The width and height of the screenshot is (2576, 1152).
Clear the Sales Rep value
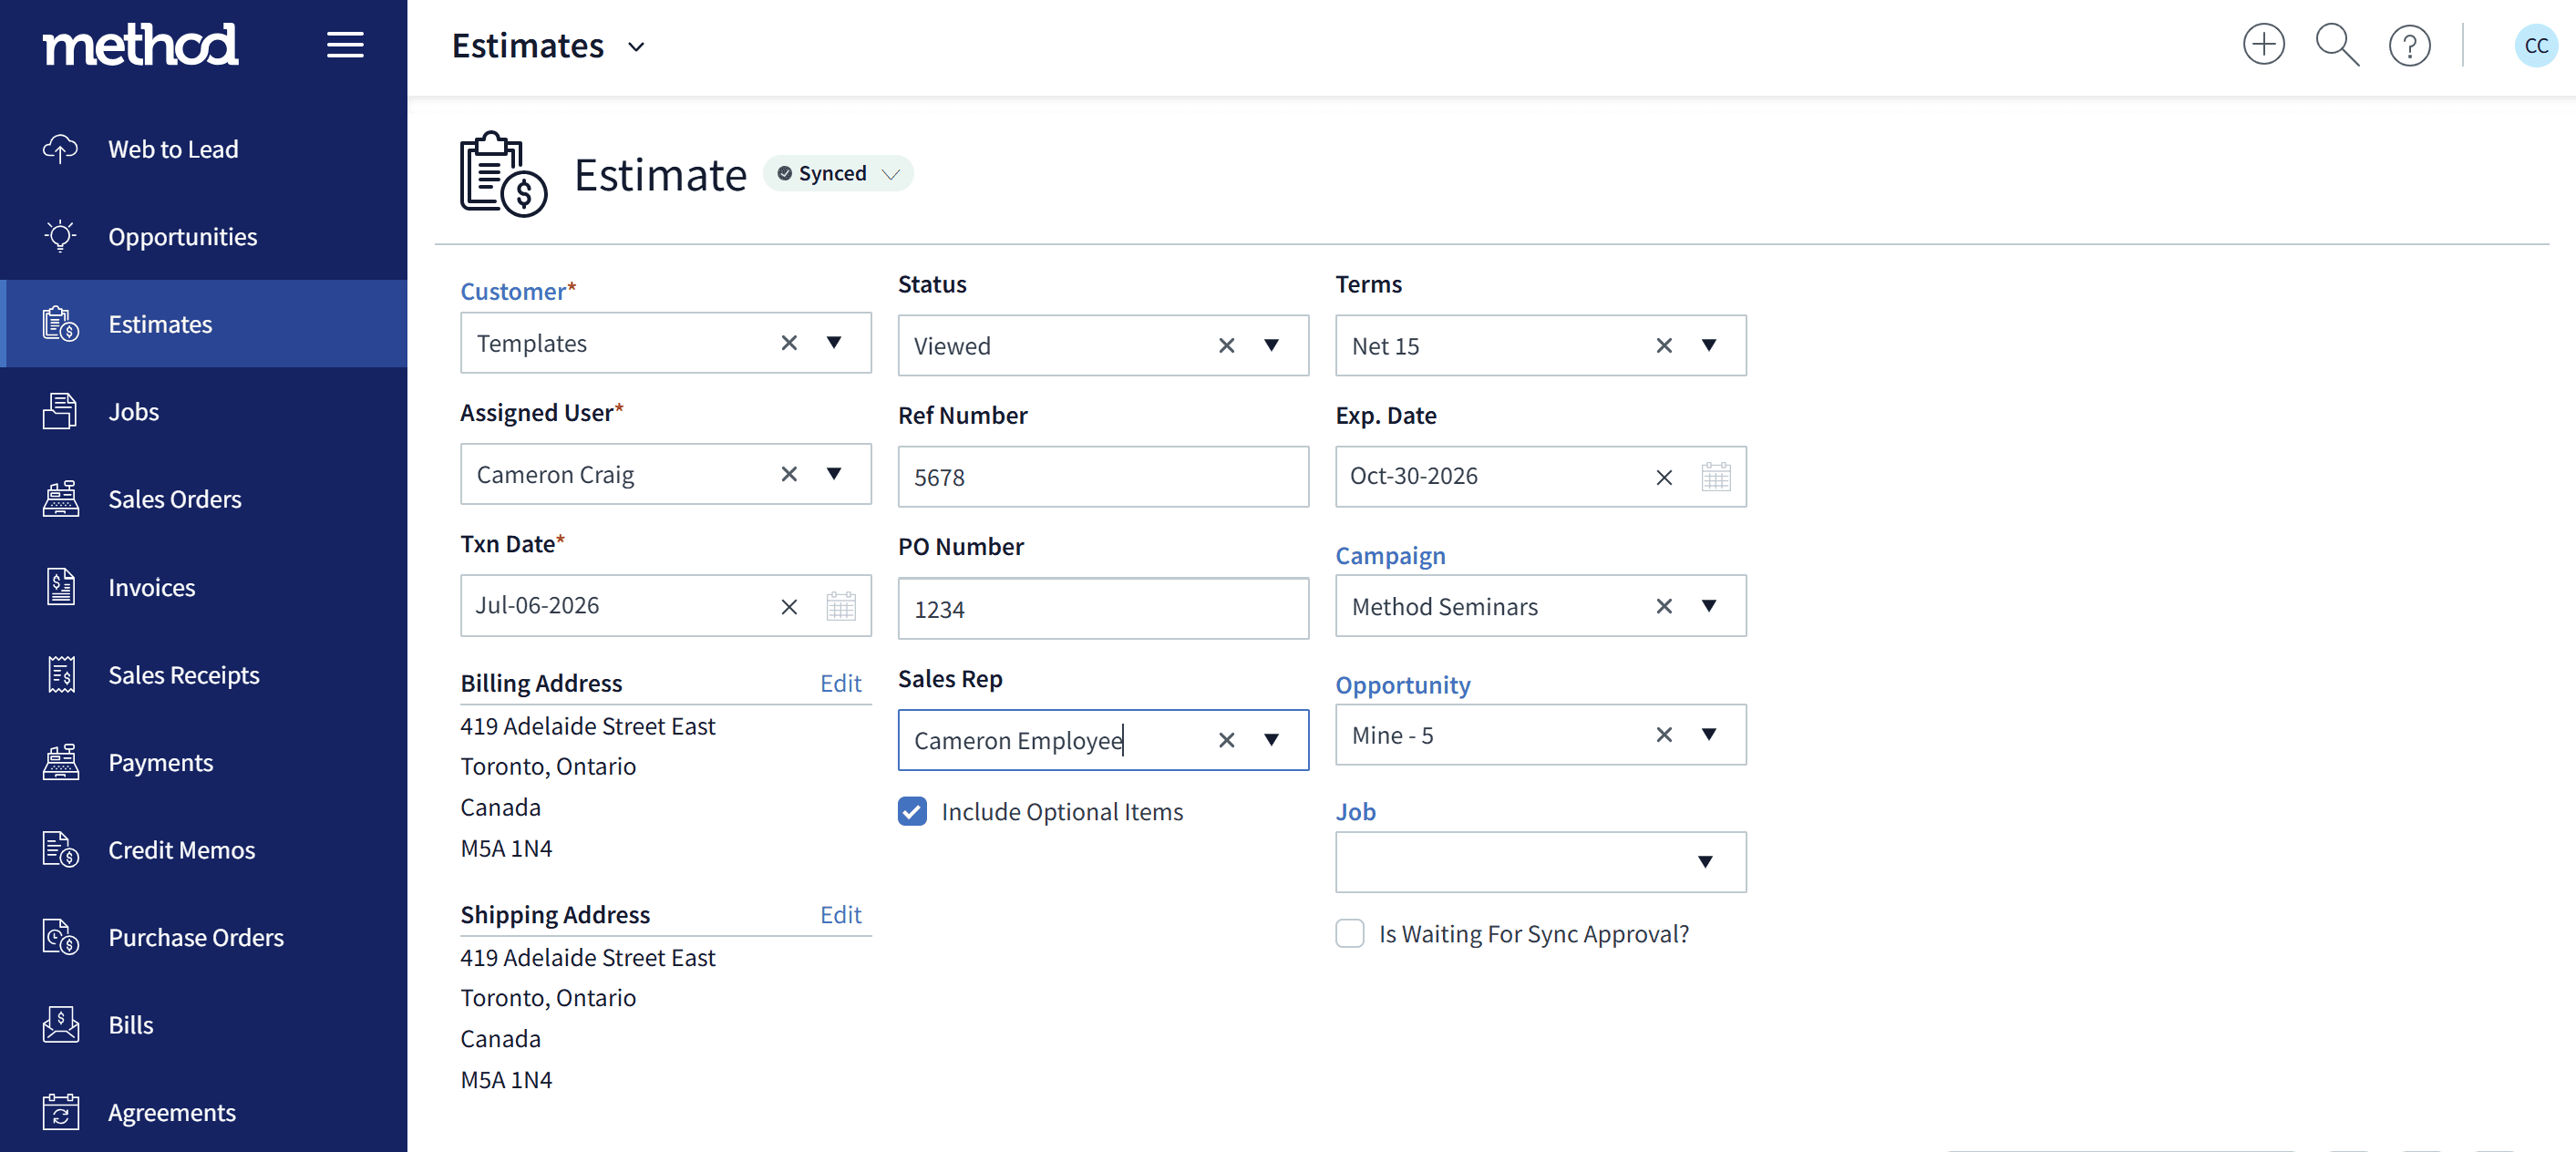click(x=1227, y=740)
